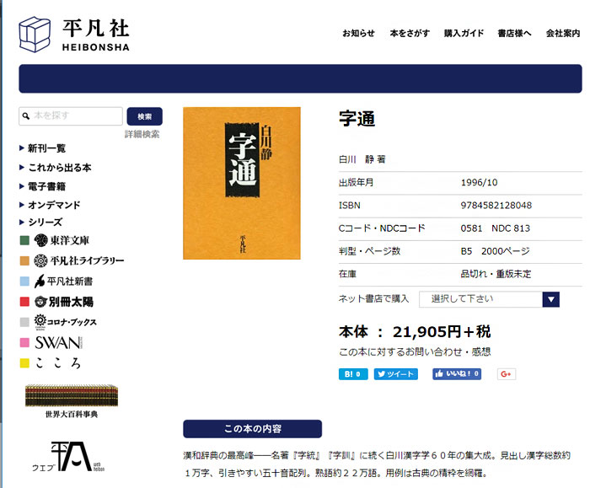Click the author name 白川 静 著
590x488 pixels.
(362, 159)
